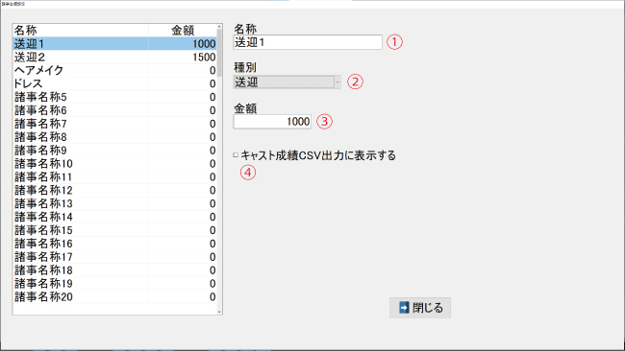Select the 諸事名称17 row
The image size is (625, 351).
[114, 257]
